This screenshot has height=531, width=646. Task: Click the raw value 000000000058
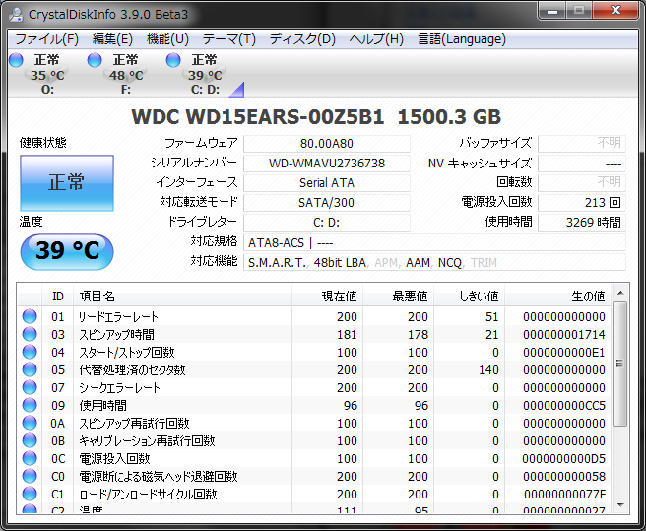[x=564, y=476]
